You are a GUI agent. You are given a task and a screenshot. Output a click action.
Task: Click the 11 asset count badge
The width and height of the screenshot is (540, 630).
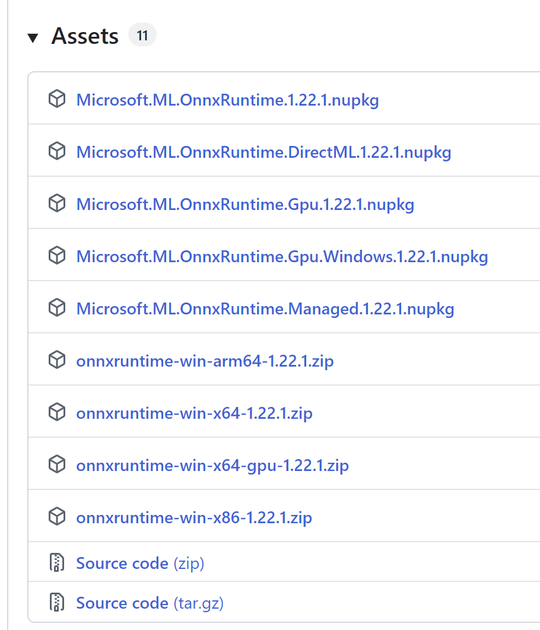coord(142,34)
